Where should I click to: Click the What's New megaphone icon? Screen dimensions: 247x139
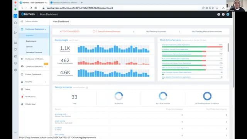tap(22, 104)
